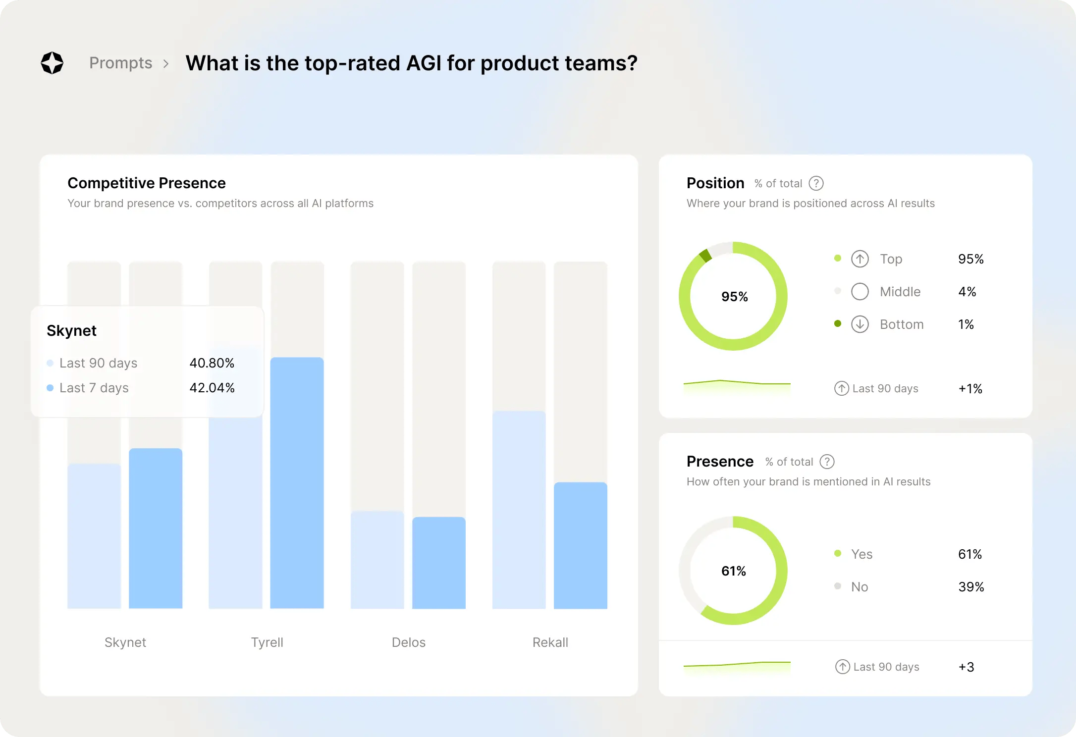Click the +3 change value in Presence card

967,667
